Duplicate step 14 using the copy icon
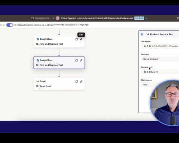The height and width of the screenshot is (143, 179). click(77, 60)
